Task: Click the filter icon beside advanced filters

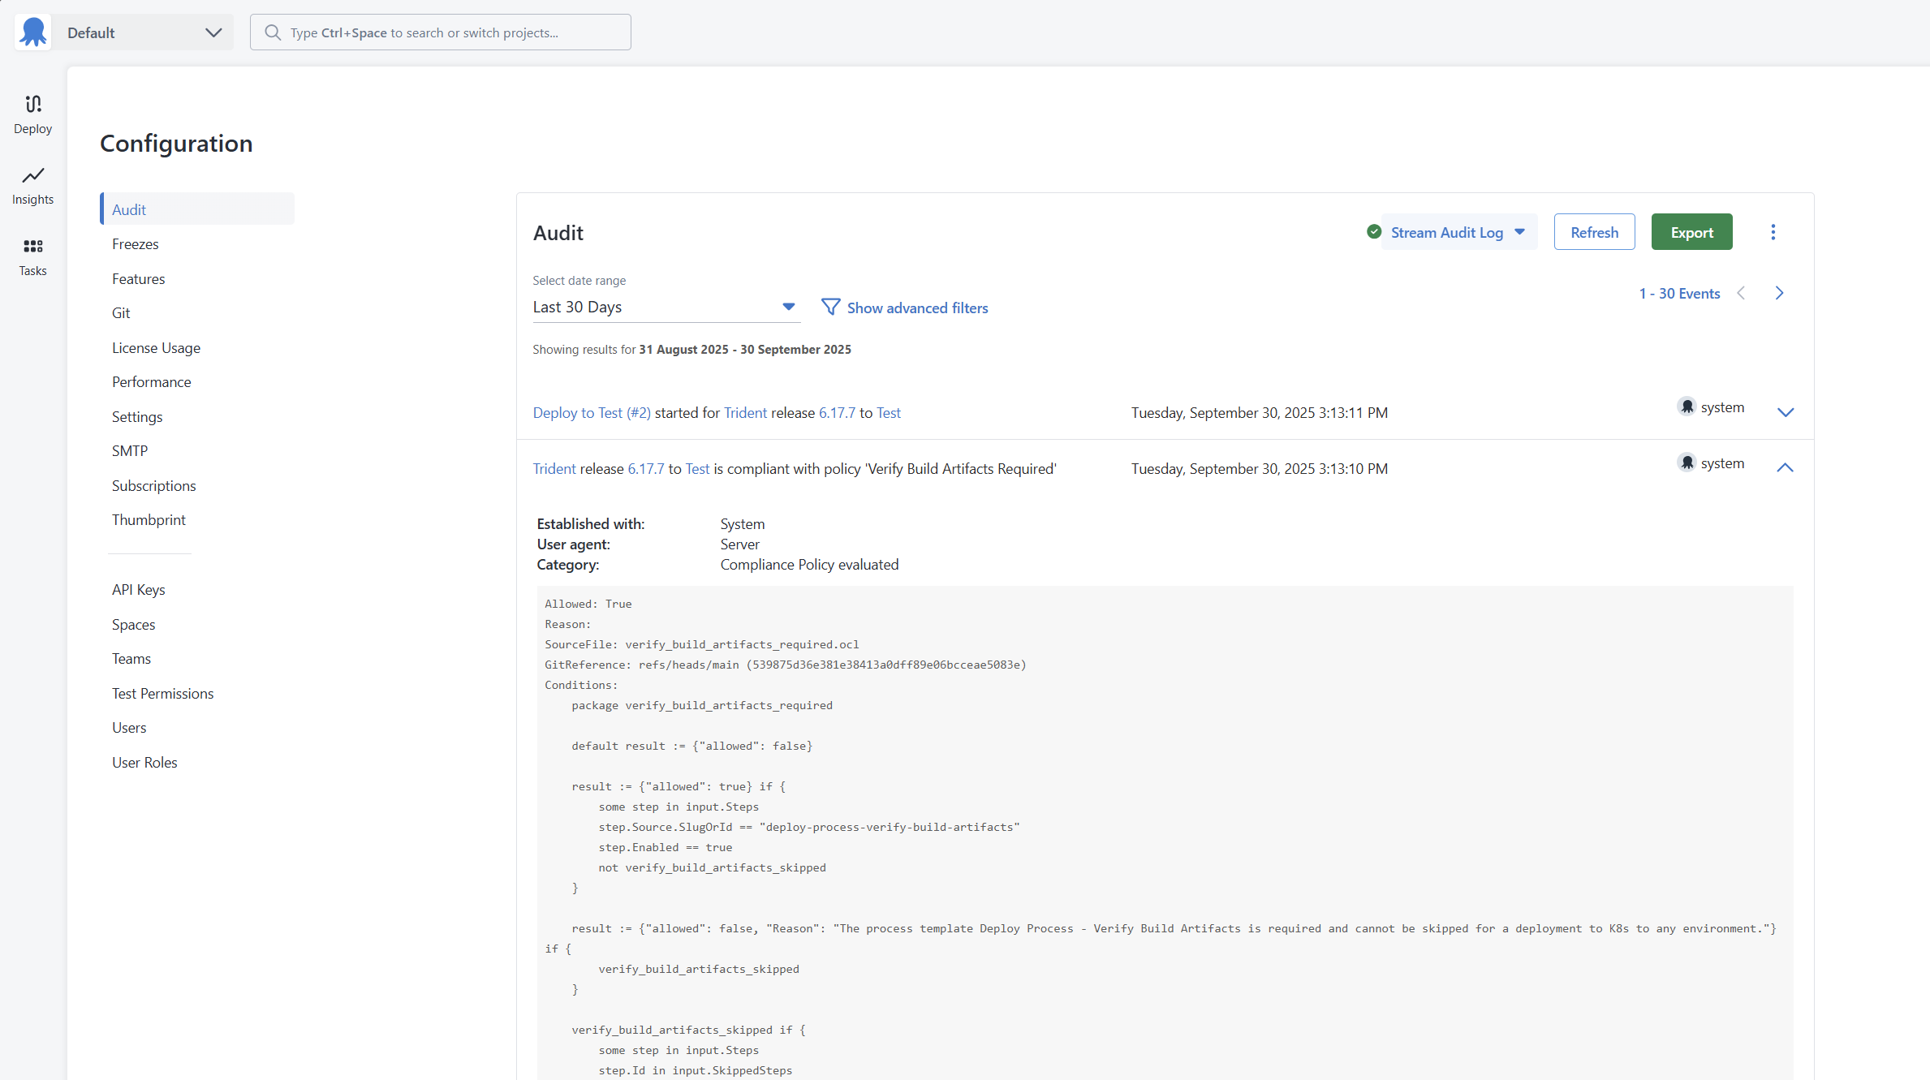Action: pos(830,307)
